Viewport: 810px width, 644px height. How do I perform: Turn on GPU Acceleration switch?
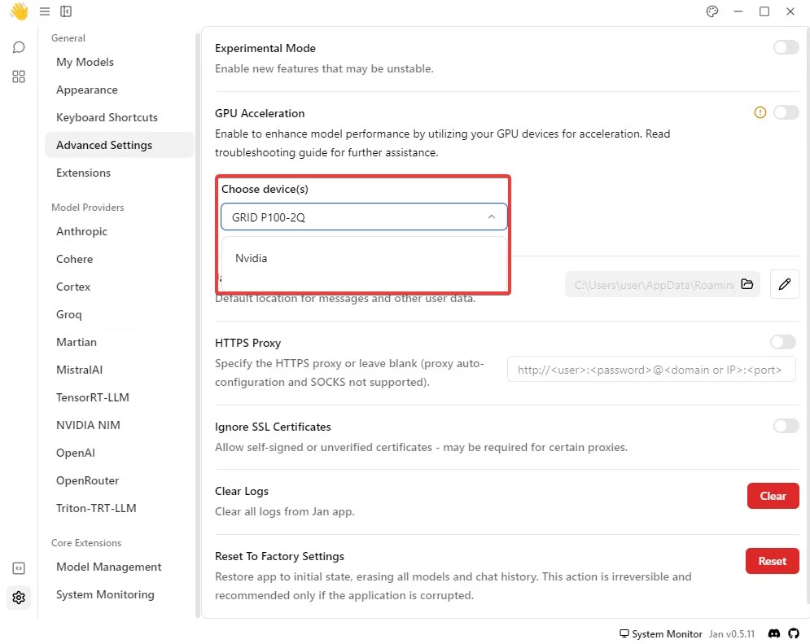[x=786, y=113]
